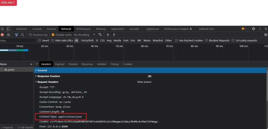The height and width of the screenshot is (129, 268).
Task: Toggle Preserve log checkbox
Action: click(x=31, y=35)
